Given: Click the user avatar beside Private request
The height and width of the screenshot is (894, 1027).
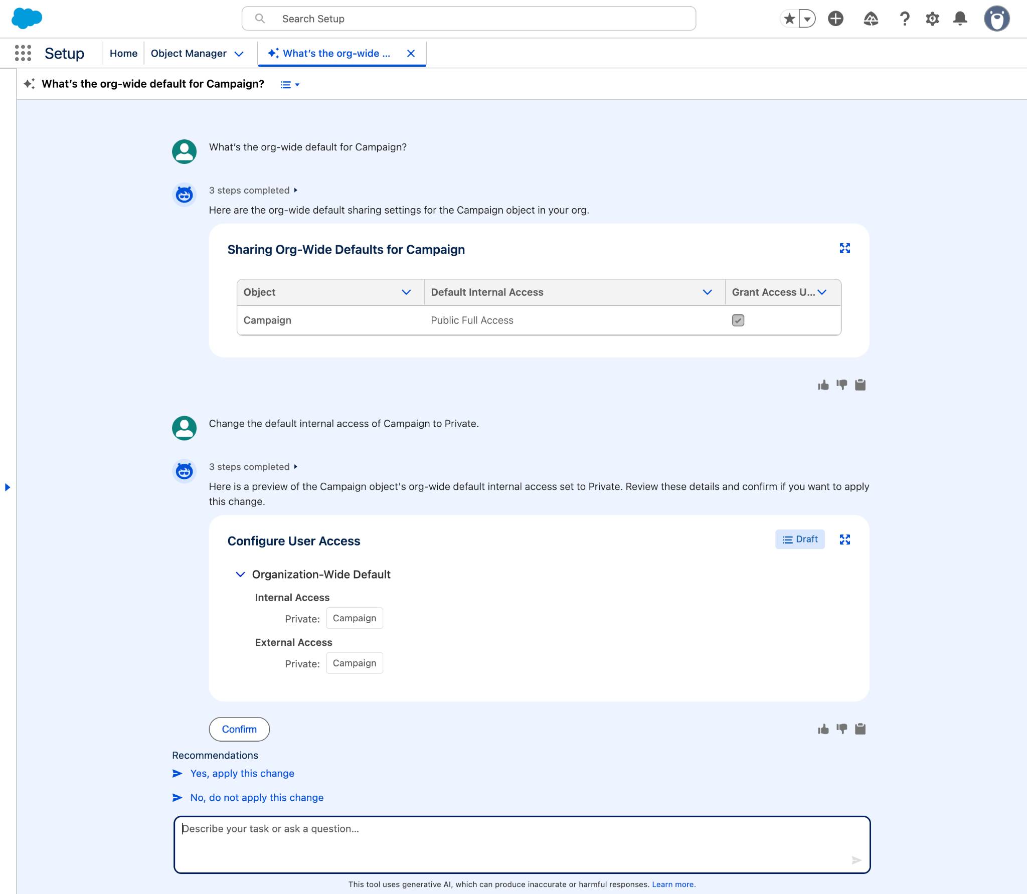Looking at the screenshot, I should [184, 428].
